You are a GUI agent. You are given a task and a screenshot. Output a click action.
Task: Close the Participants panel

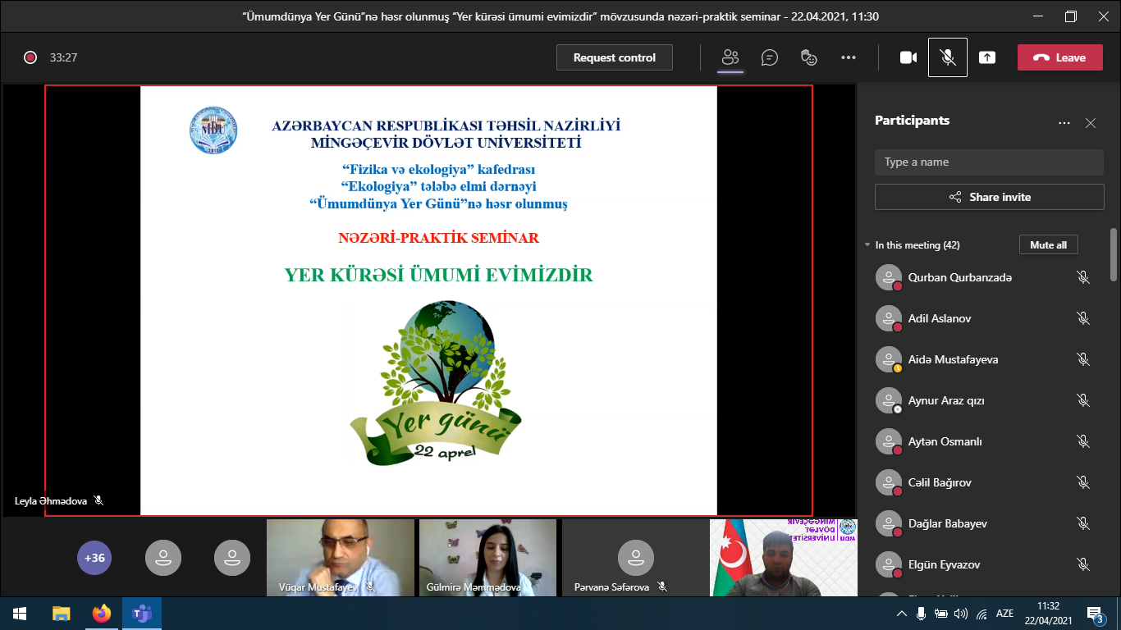tap(1091, 123)
